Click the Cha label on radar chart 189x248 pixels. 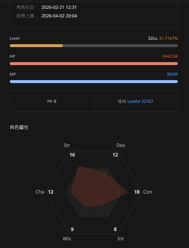click(x=40, y=192)
